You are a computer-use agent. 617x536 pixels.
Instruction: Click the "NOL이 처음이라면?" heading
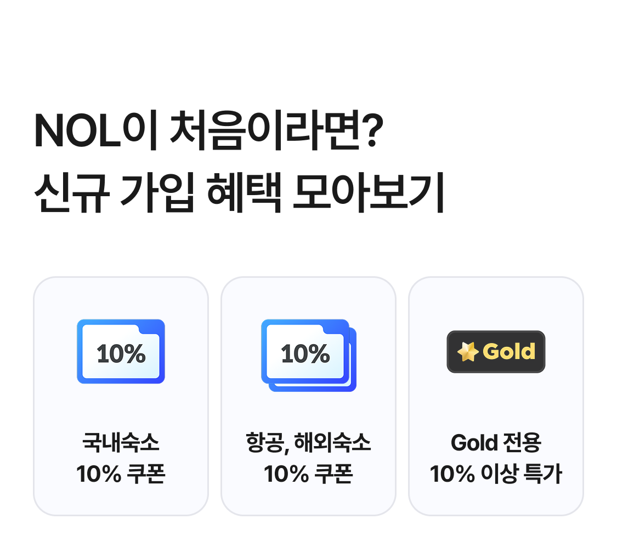[x=207, y=132]
